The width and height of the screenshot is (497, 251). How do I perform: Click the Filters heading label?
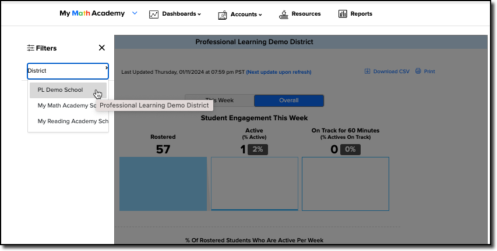(x=46, y=48)
